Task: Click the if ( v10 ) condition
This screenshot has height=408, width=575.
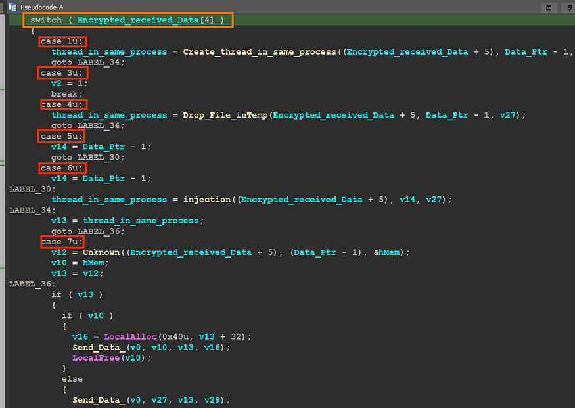Action: coord(87,315)
